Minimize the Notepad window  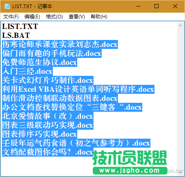coord(138,6)
